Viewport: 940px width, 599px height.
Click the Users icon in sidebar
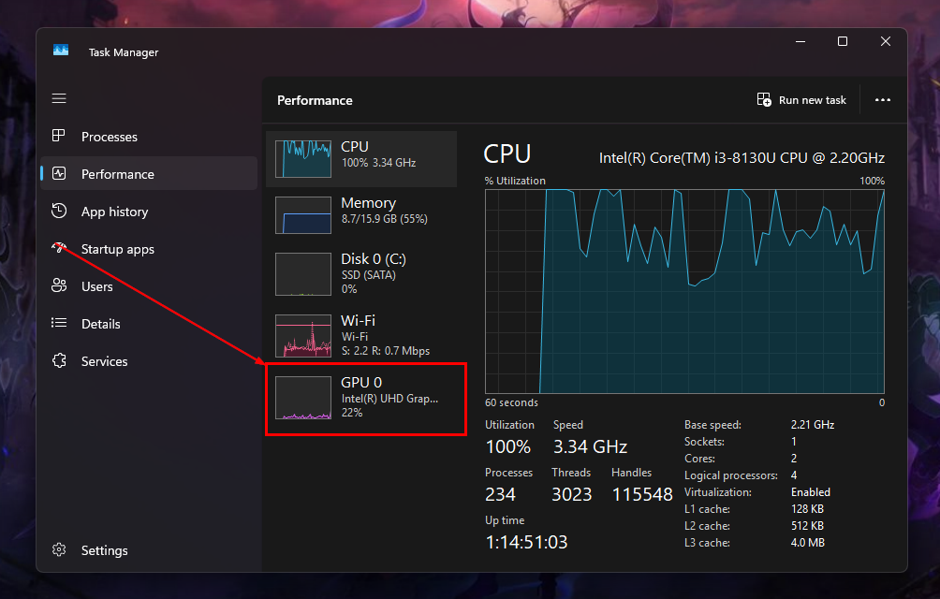[x=59, y=286]
